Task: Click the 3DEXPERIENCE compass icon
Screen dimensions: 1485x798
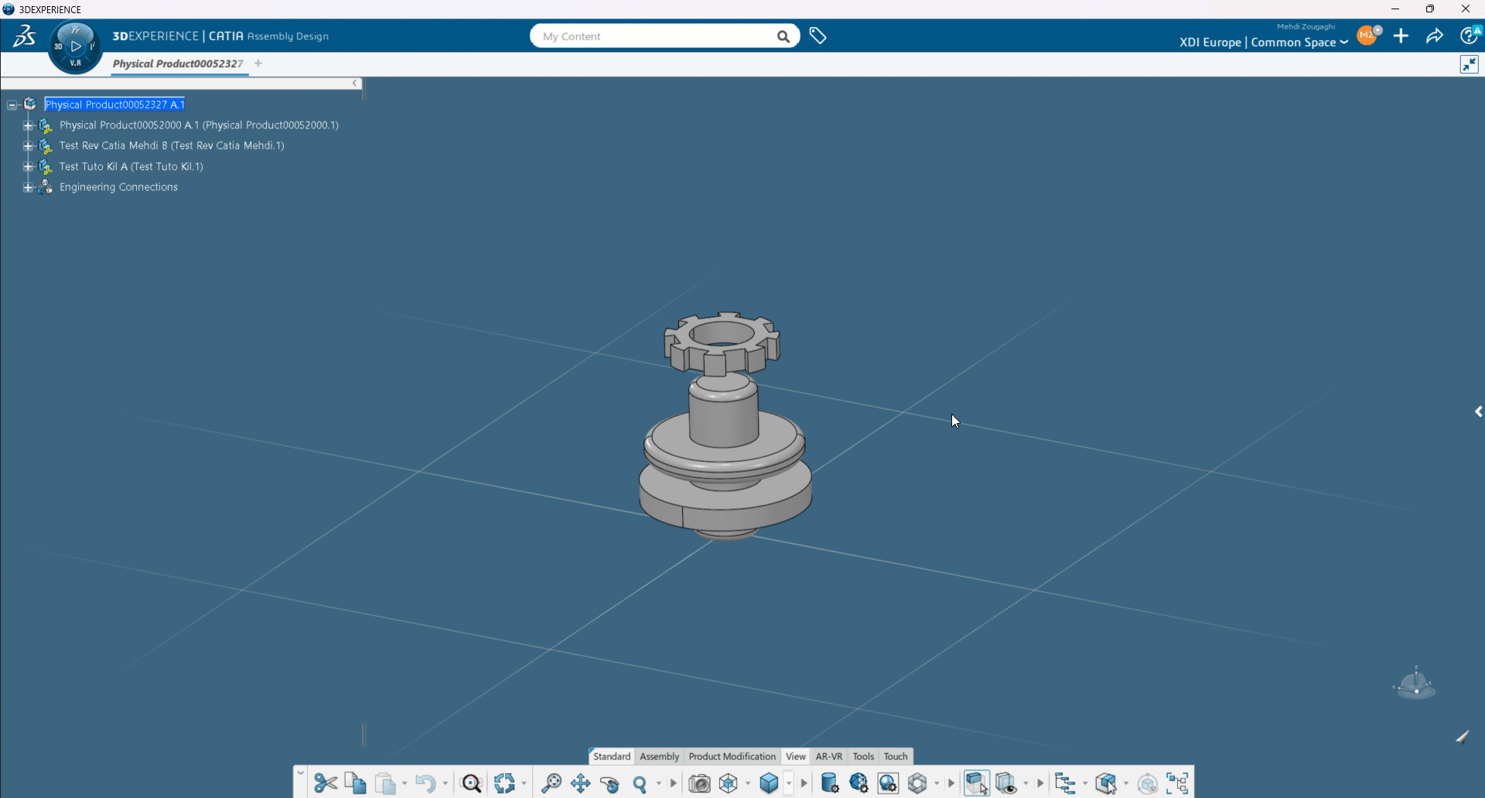Action: [x=74, y=46]
